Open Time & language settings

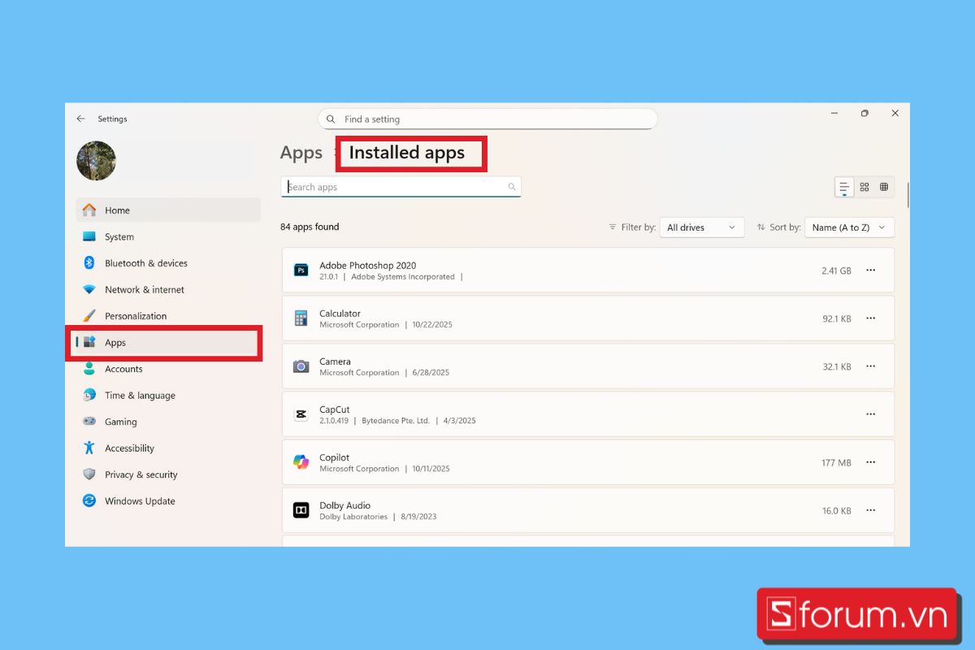tap(168, 396)
